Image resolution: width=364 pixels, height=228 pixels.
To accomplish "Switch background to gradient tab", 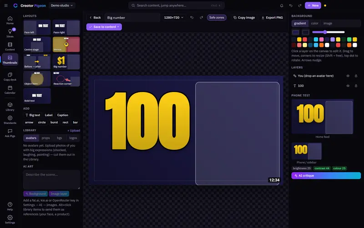I will tap(300, 23).
